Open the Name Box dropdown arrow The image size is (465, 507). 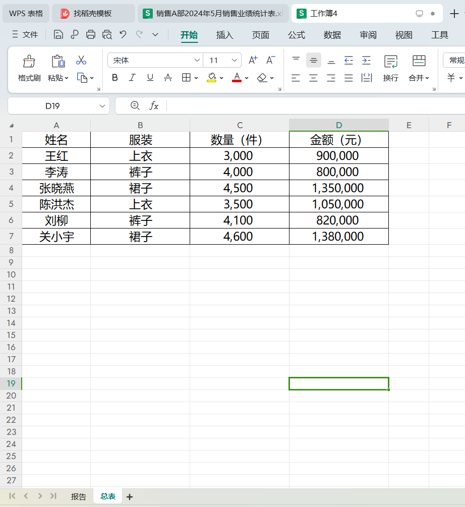point(102,106)
